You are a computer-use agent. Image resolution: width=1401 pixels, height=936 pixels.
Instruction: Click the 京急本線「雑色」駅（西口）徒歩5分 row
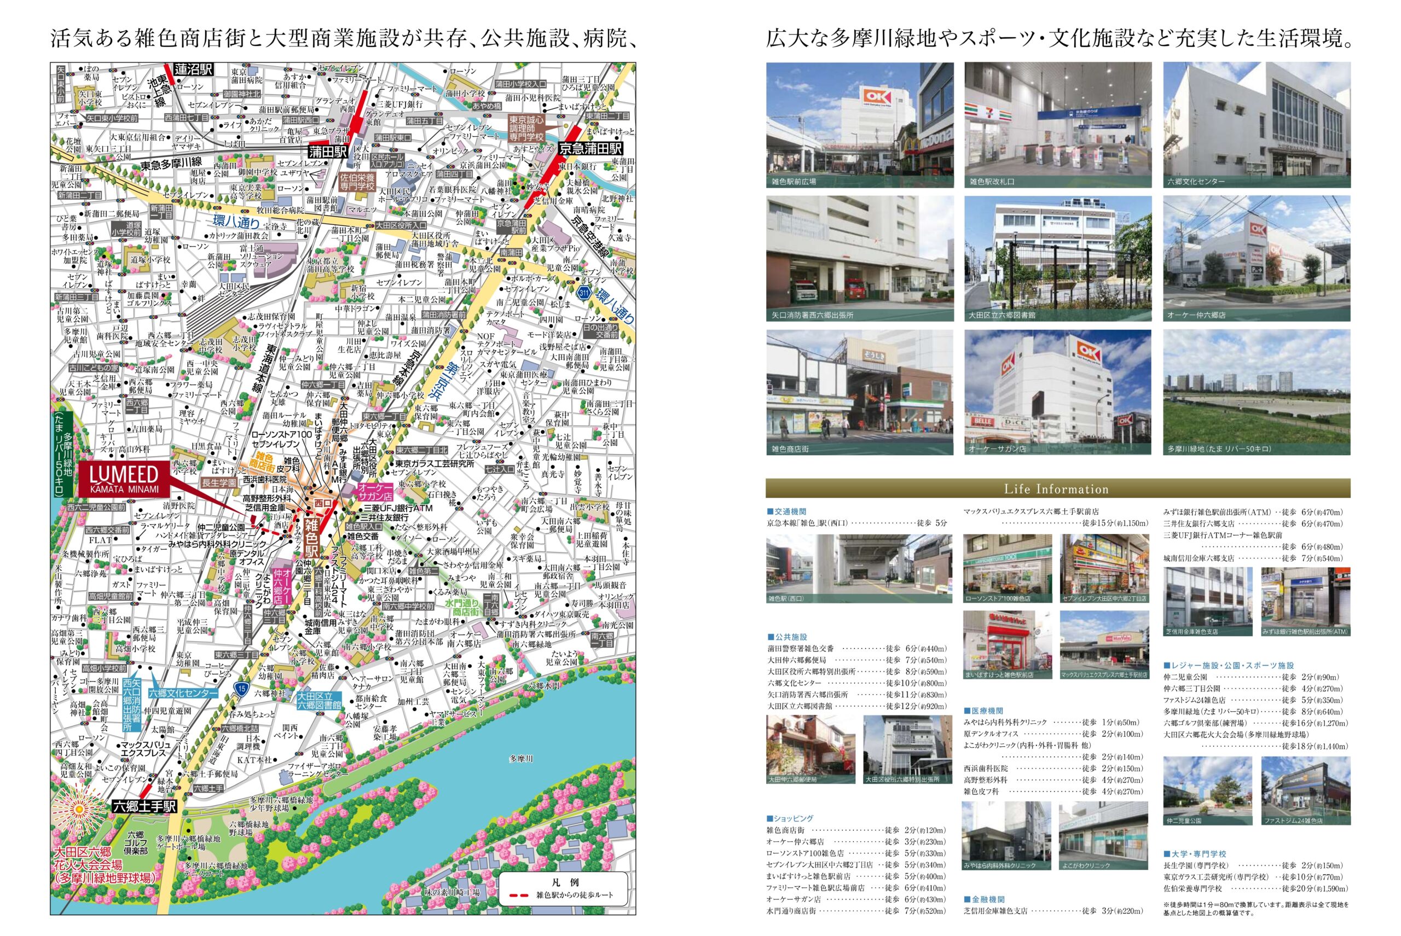(857, 523)
